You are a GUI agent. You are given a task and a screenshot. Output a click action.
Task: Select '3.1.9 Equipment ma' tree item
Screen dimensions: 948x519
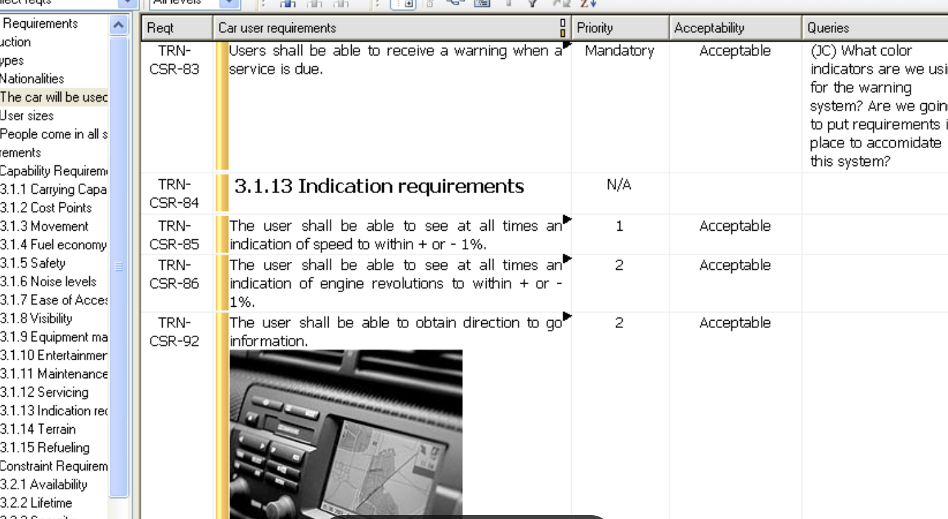click(54, 337)
